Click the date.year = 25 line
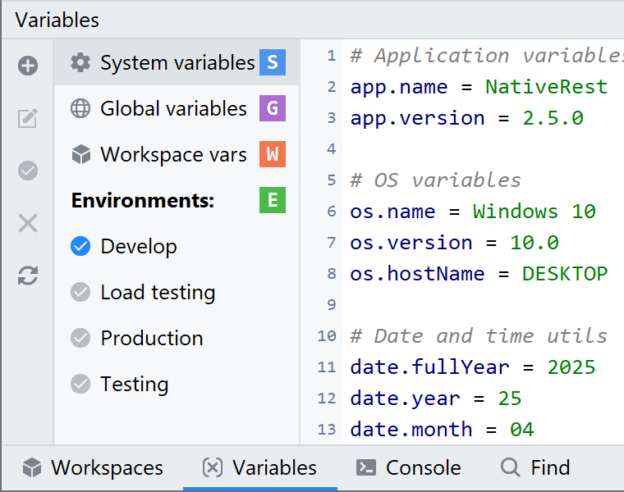The image size is (624, 492). (x=436, y=399)
